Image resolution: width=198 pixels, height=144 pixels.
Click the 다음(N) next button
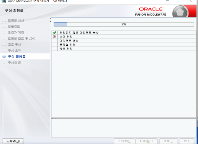(x=147, y=141)
